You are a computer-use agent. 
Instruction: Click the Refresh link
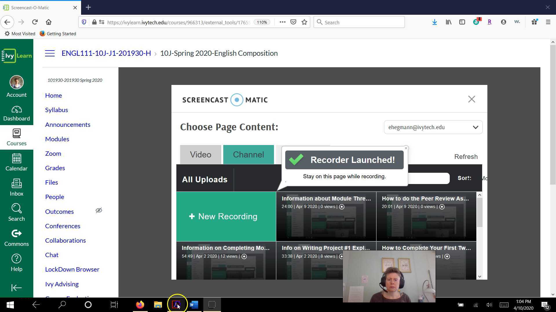point(466,157)
